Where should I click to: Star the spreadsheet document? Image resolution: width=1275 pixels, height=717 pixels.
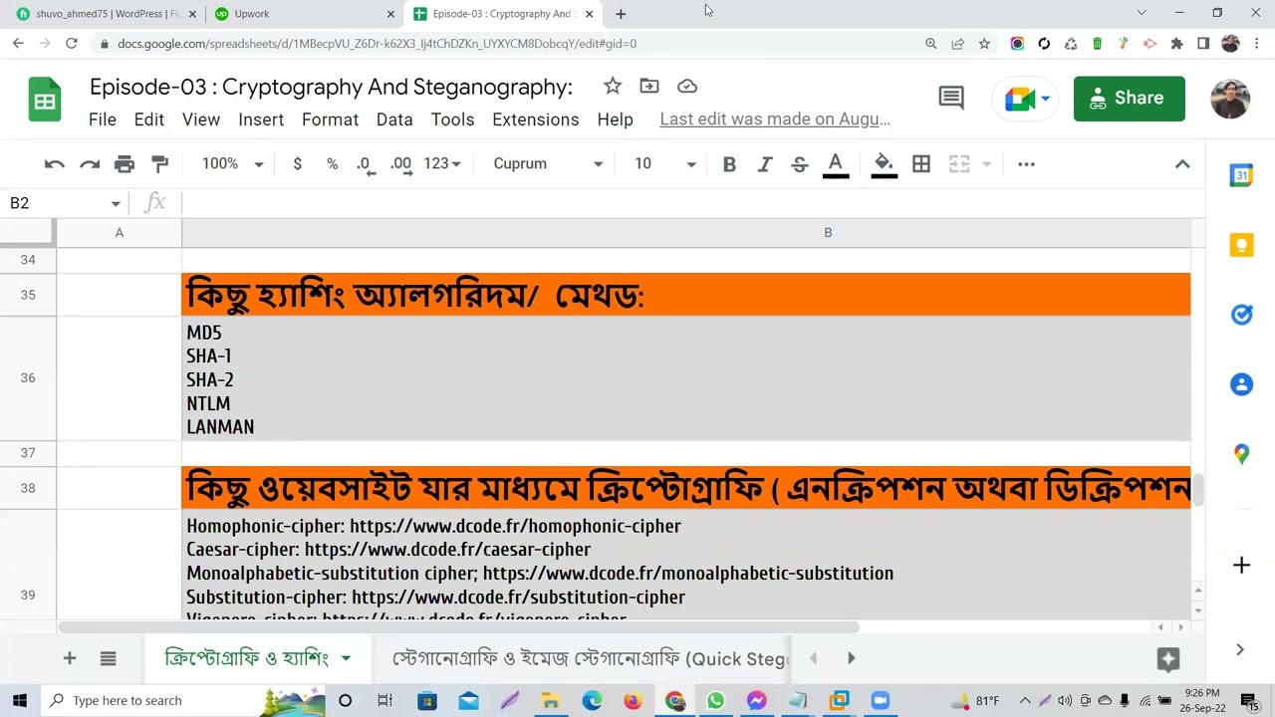(x=612, y=87)
